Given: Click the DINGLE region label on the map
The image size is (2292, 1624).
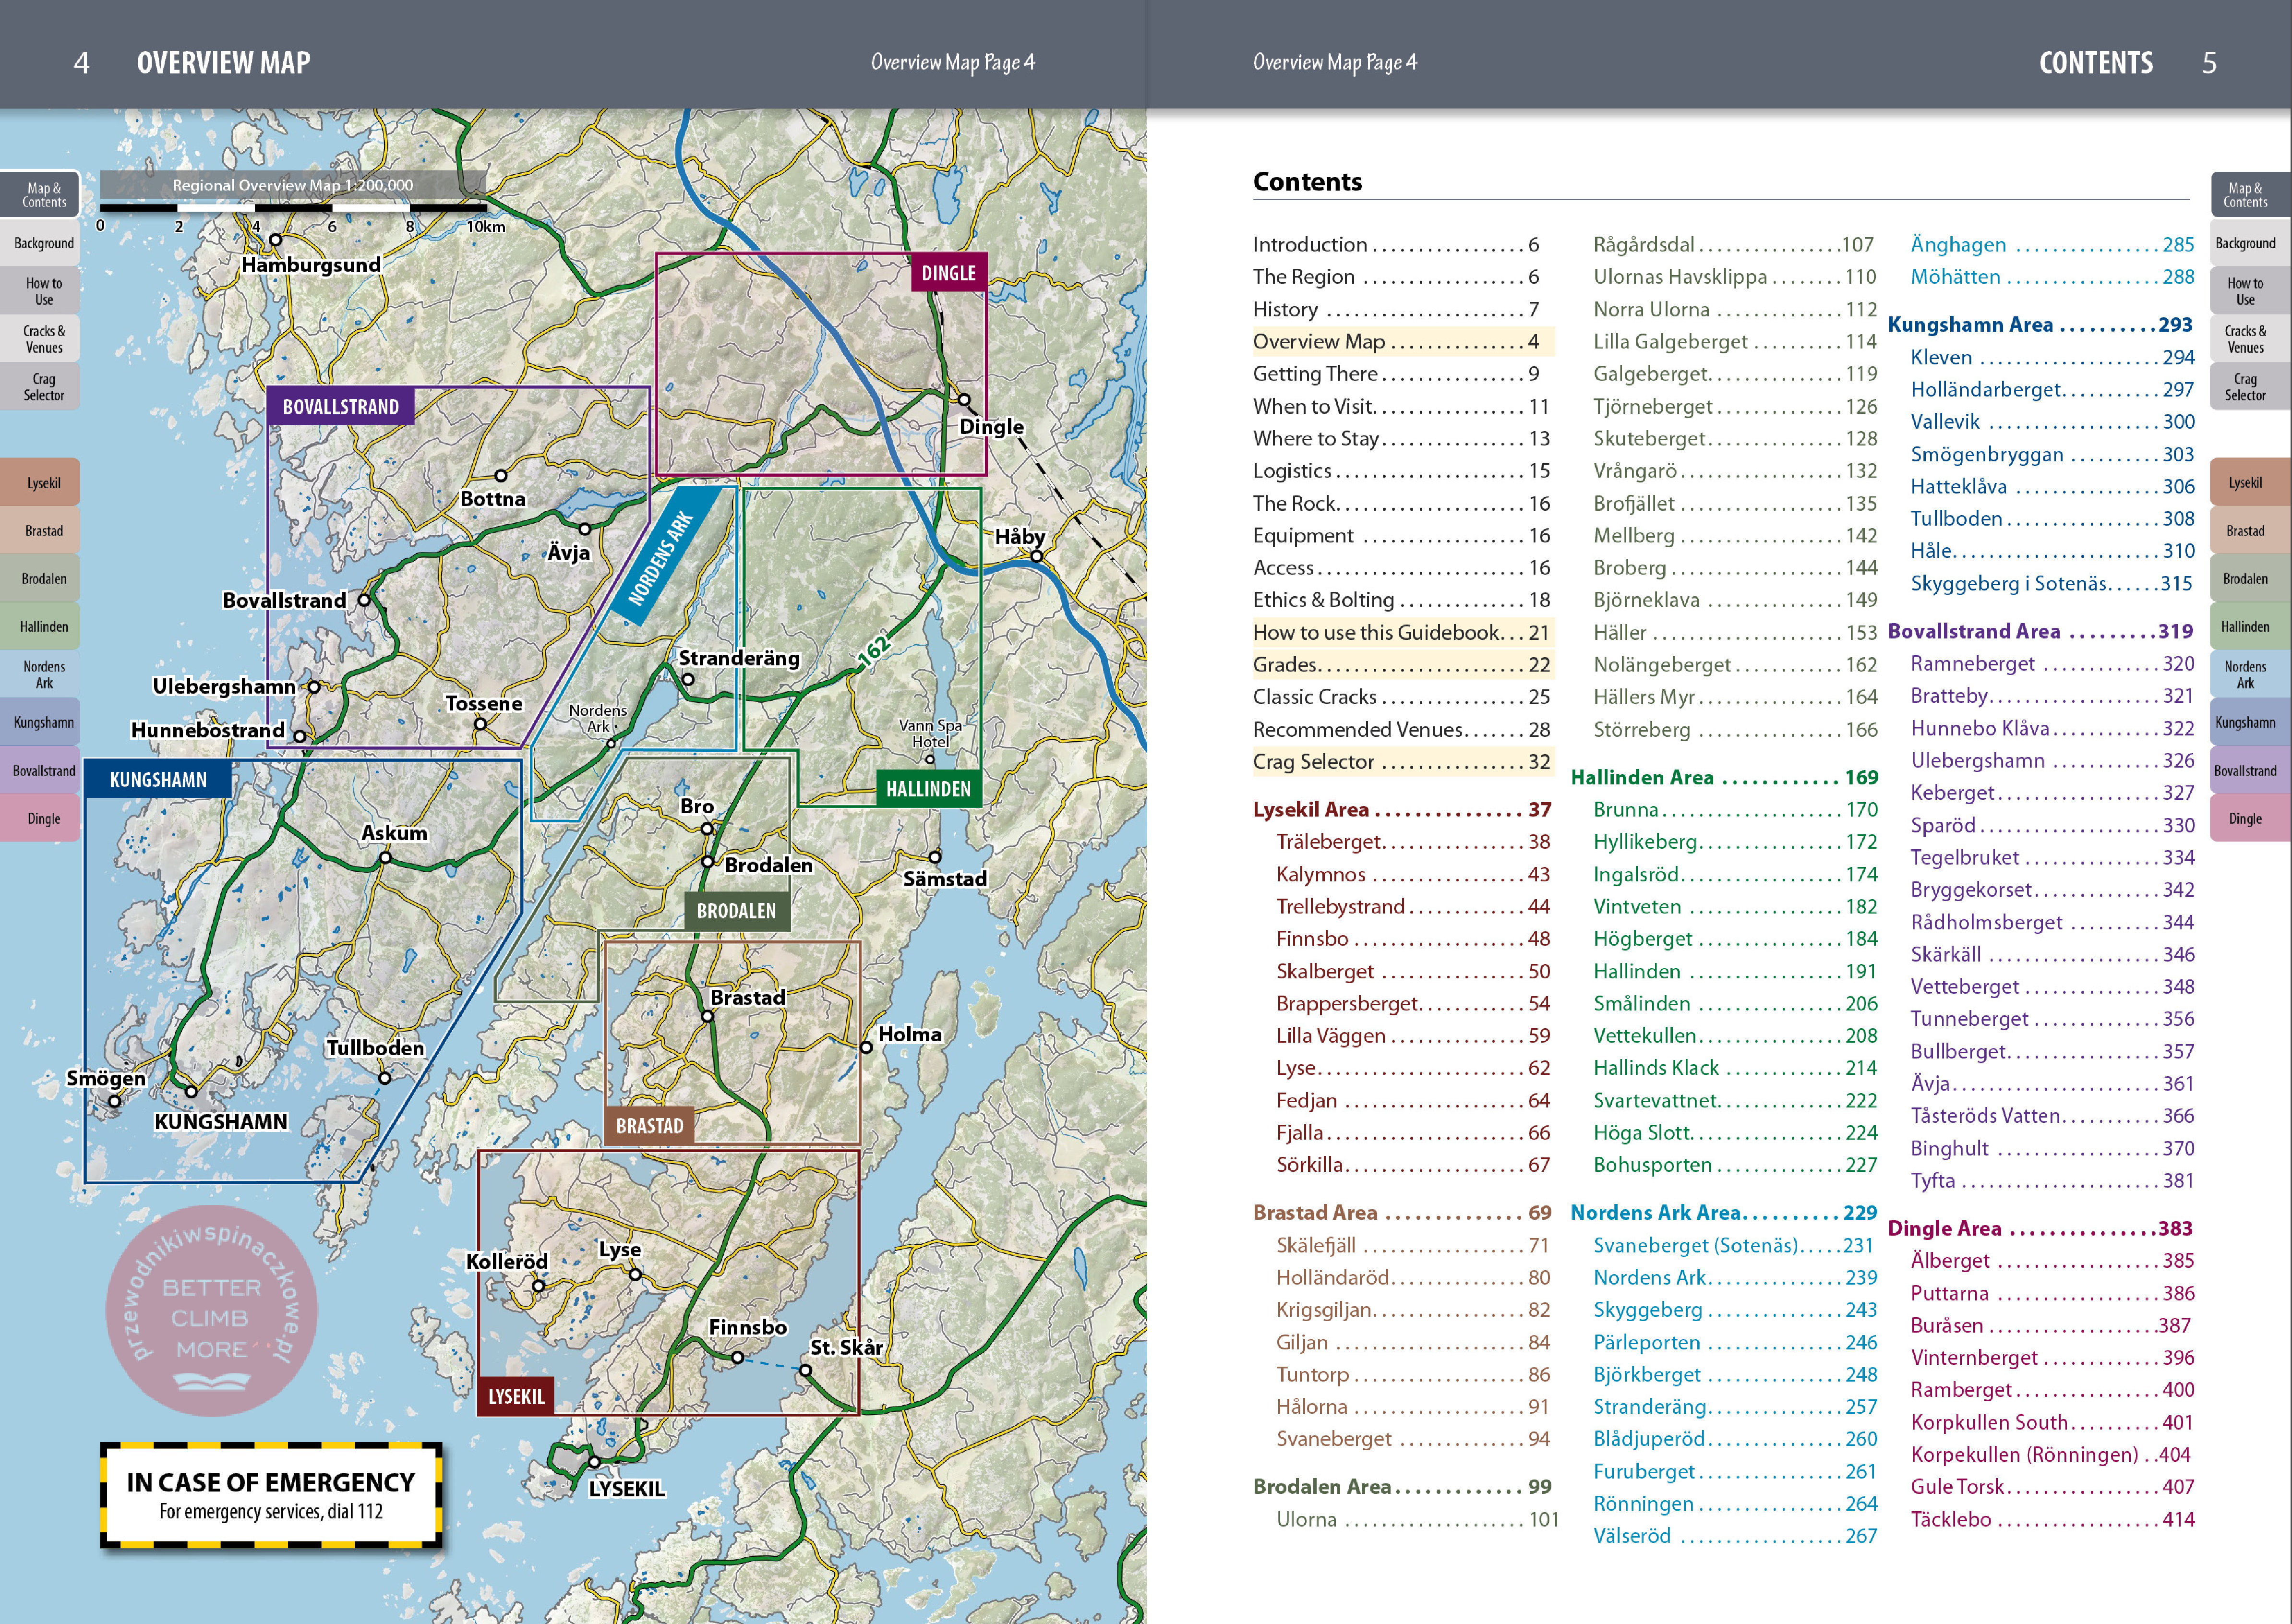Looking at the screenshot, I should click(x=948, y=273).
